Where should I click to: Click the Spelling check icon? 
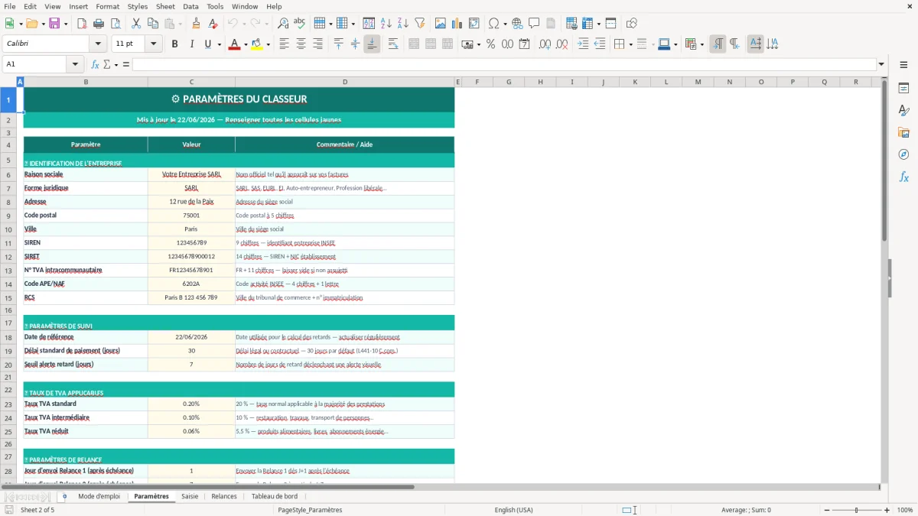coord(299,24)
